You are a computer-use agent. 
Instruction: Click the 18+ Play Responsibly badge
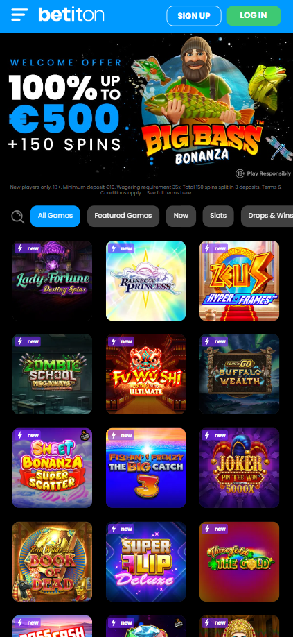(x=263, y=173)
